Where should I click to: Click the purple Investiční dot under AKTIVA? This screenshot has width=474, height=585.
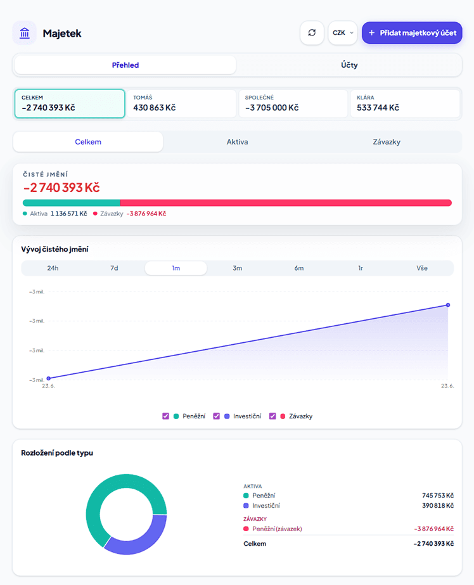point(246,506)
